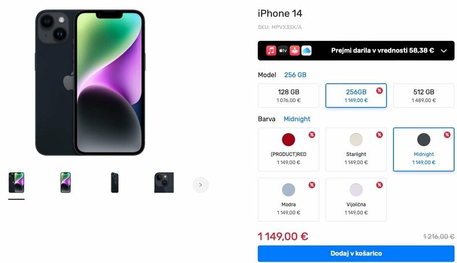View the camera close-up thumbnail
The image size is (457, 263).
coord(164,183)
